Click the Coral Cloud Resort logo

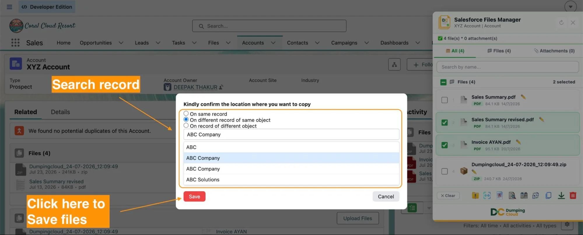(42, 26)
